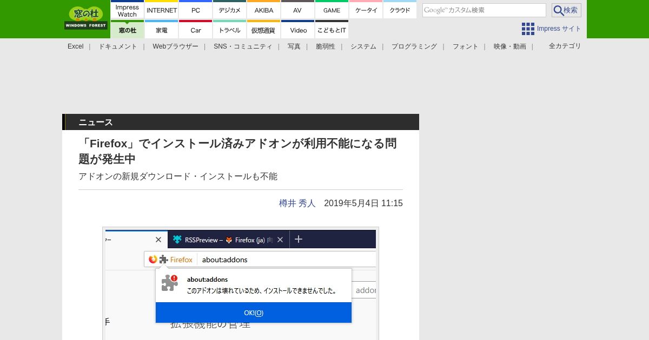Open the Video tab
The height and width of the screenshot is (340, 649).
[297, 30]
